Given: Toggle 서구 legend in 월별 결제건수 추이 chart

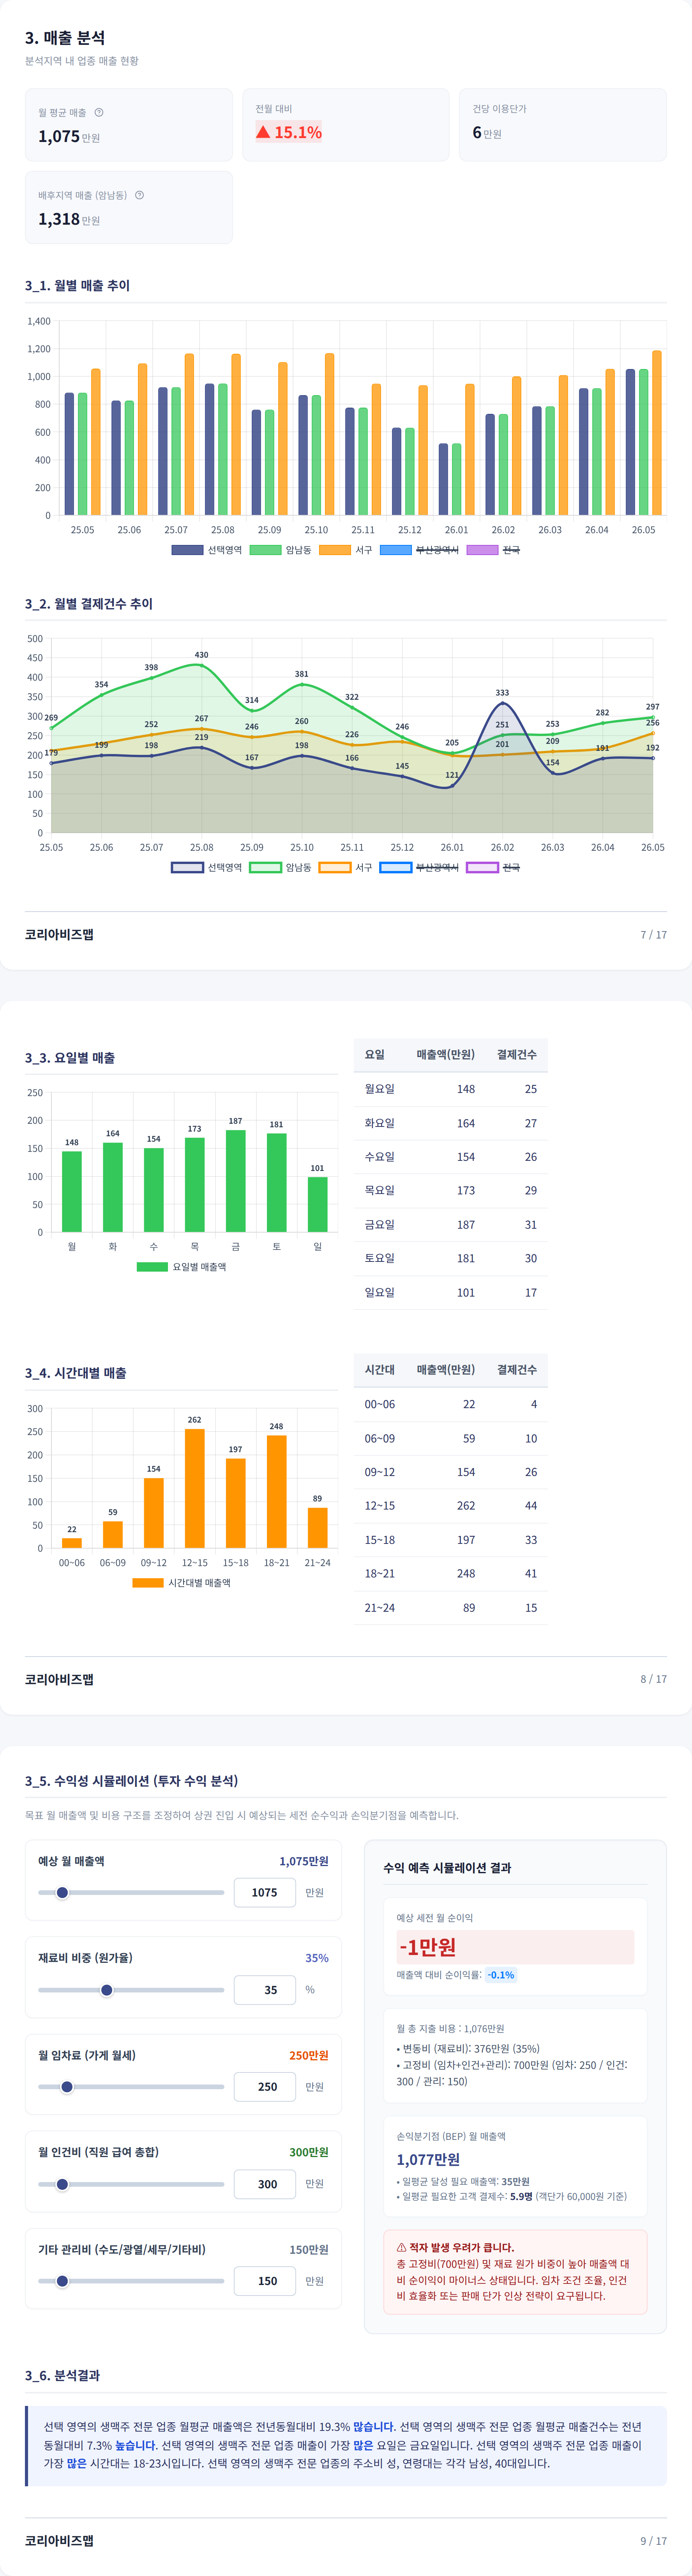Looking at the screenshot, I should pos(346,867).
